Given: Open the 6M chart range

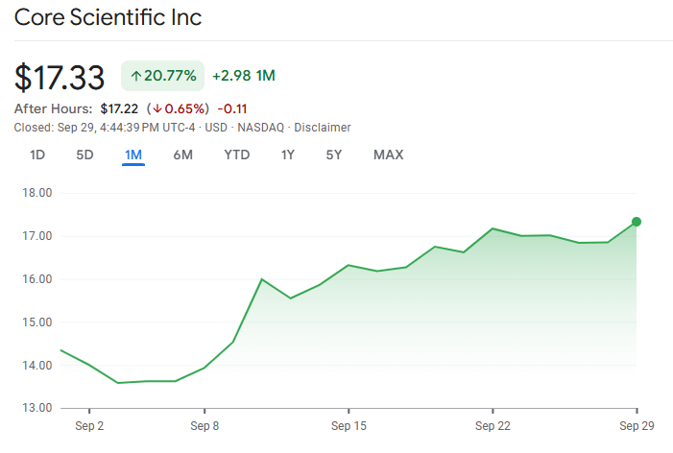Looking at the screenshot, I should coord(182,155).
